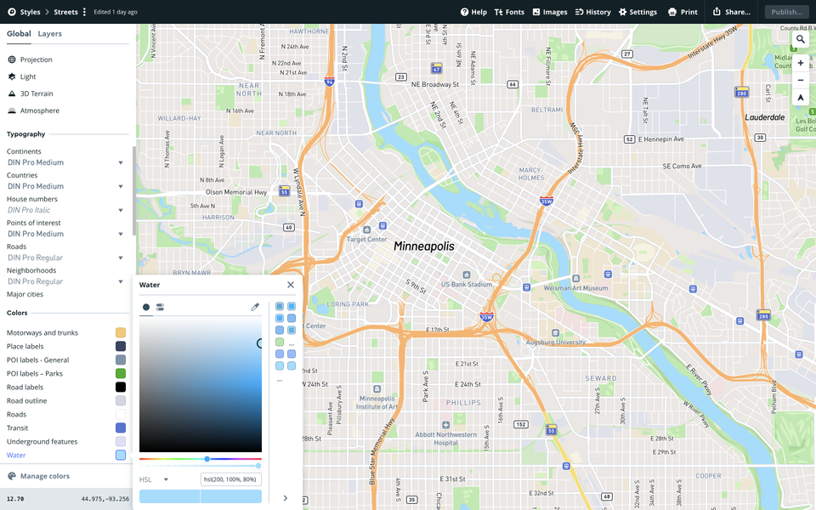This screenshot has height=510, width=816.
Task: Click the Motorways and trunks color swatch
Action: pos(121,333)
